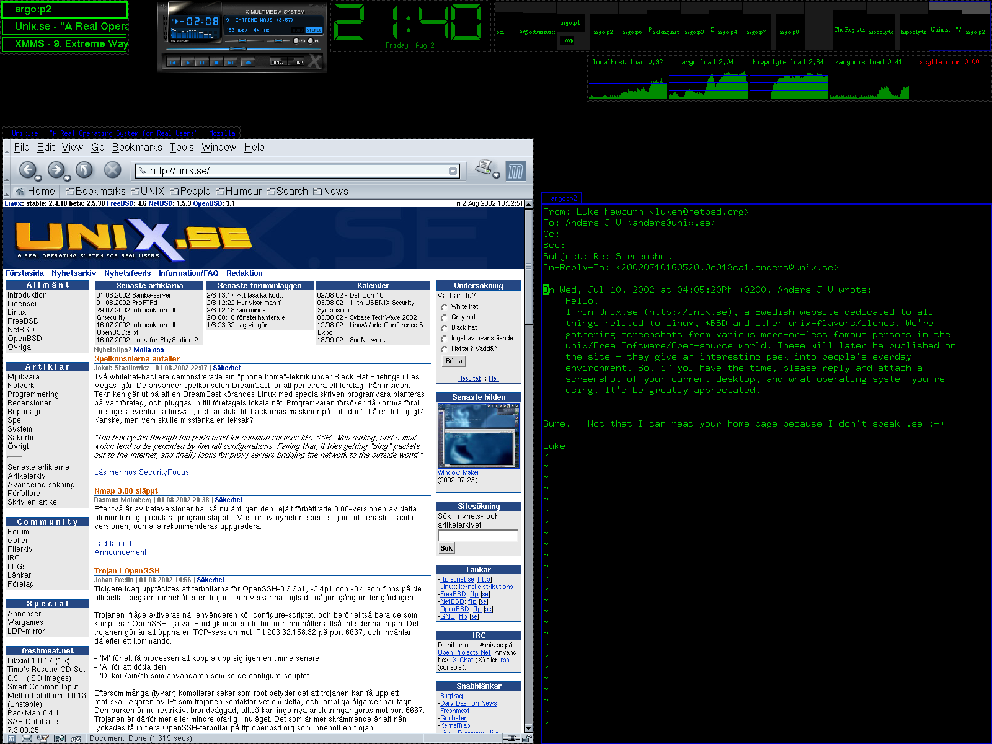Open print button dropdown arrow
This screenshot has height=744, width=992.
496,175
